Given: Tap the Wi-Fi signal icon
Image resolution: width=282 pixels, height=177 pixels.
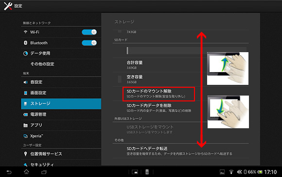Looking at the screenshot, I should pyautogui.click(x=25, y=32).
